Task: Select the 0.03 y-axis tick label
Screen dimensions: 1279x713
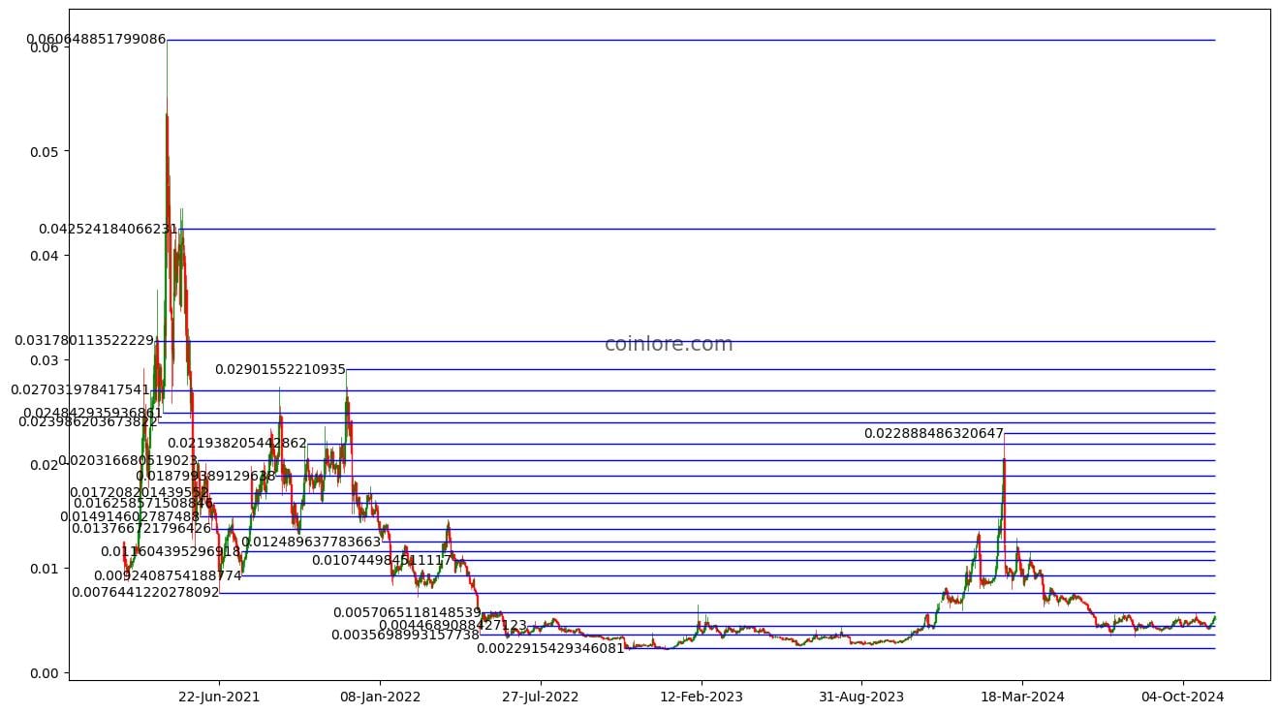Action: [x=45, y=360]
